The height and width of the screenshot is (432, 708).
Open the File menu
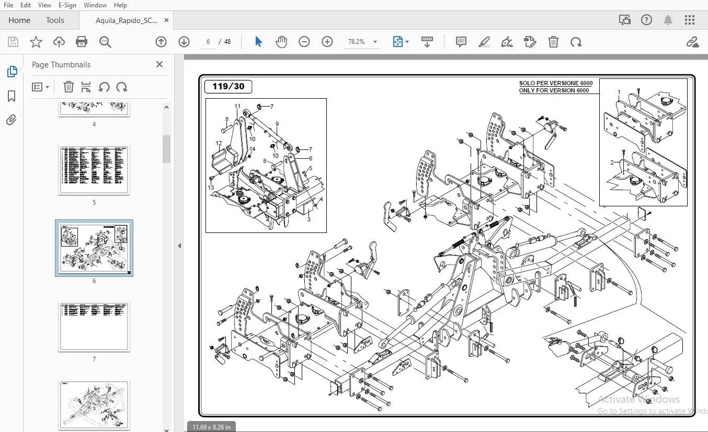pyautogui.click(x=8, y=5)
